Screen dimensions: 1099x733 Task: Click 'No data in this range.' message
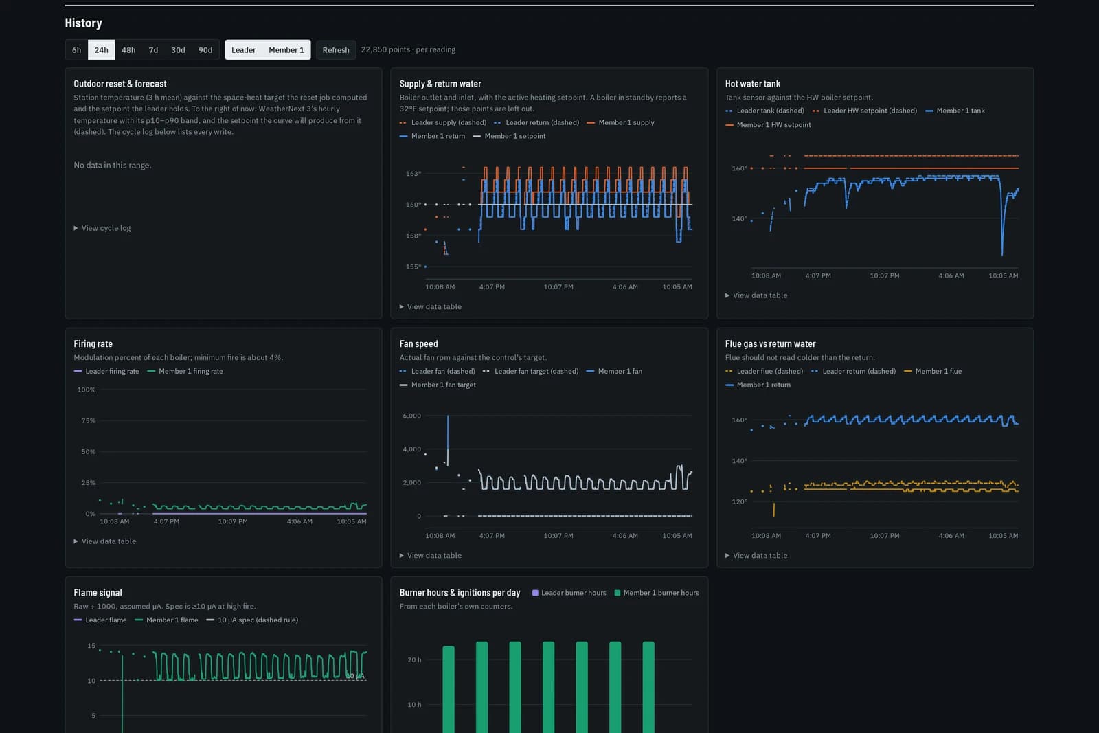click(113, 166)
